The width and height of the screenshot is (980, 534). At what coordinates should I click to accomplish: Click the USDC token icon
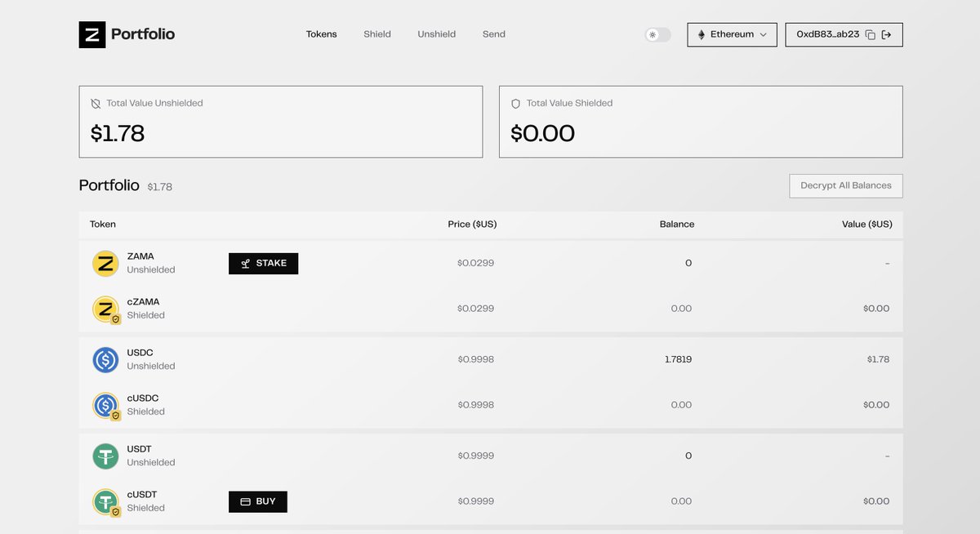tap(105, 359)
